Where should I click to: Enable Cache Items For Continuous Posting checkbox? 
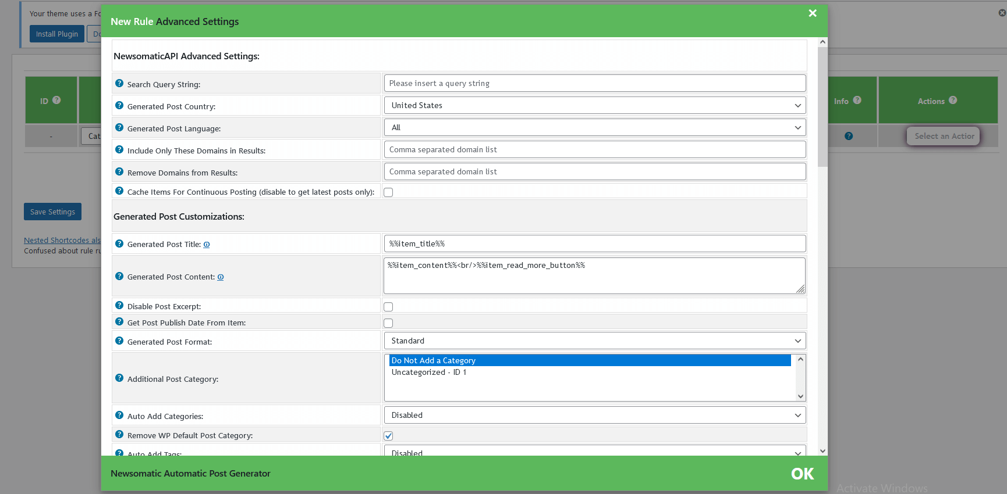pyautogui.click(x=388, y=192)
